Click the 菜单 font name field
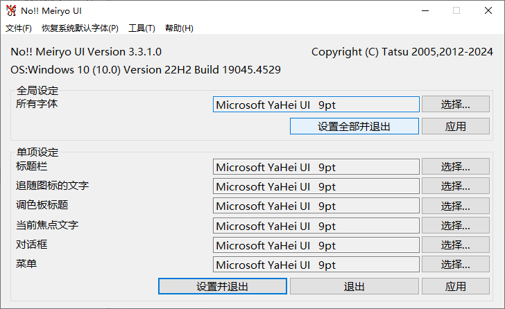The width and height of the screenshot is (505, 309). tap(316, 265)
